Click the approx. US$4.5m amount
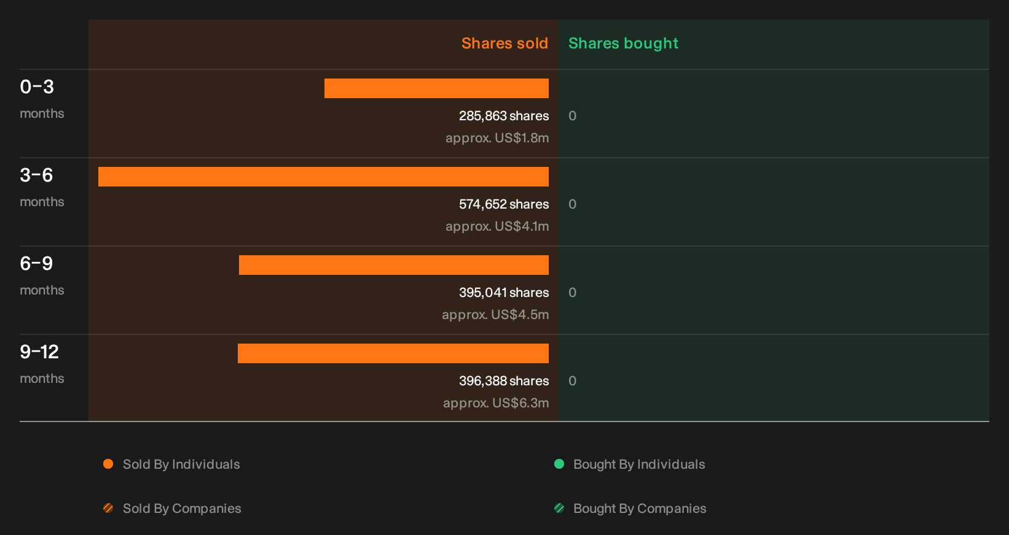This screenshot has width=1009, height=535. click(495, 315)
